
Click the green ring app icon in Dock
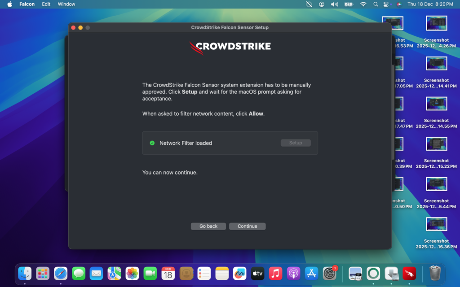click(373, 274)
